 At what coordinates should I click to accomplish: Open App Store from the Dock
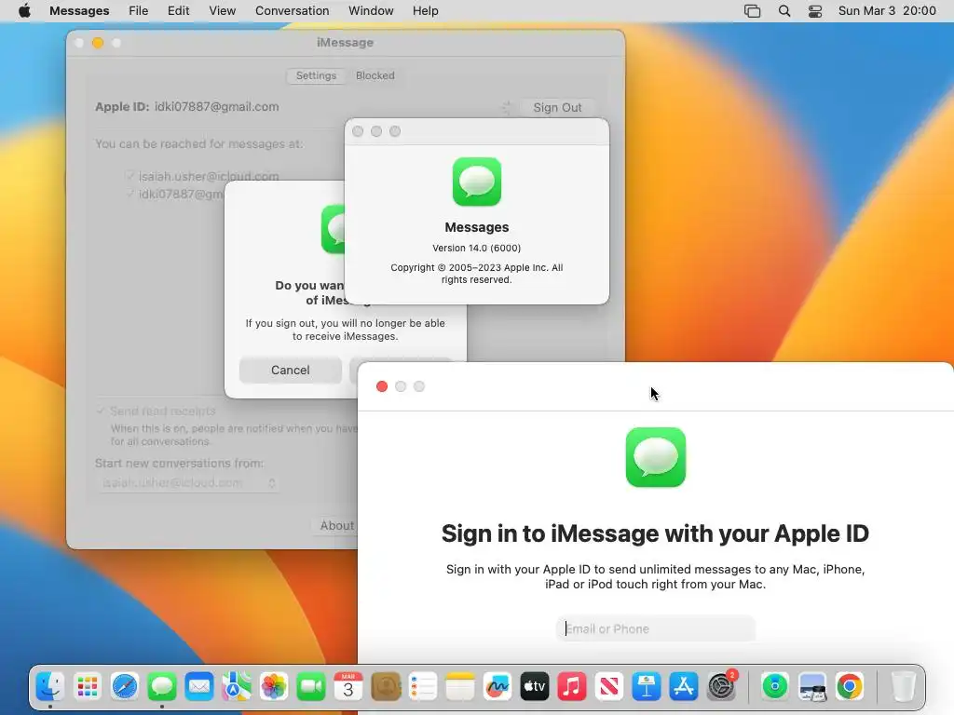pyautogui.click(x=684, y=686)
